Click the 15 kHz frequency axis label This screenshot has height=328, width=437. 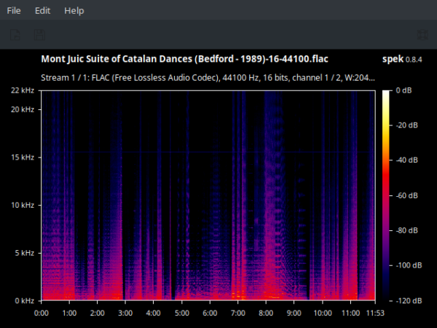click(x=23, y=157)
